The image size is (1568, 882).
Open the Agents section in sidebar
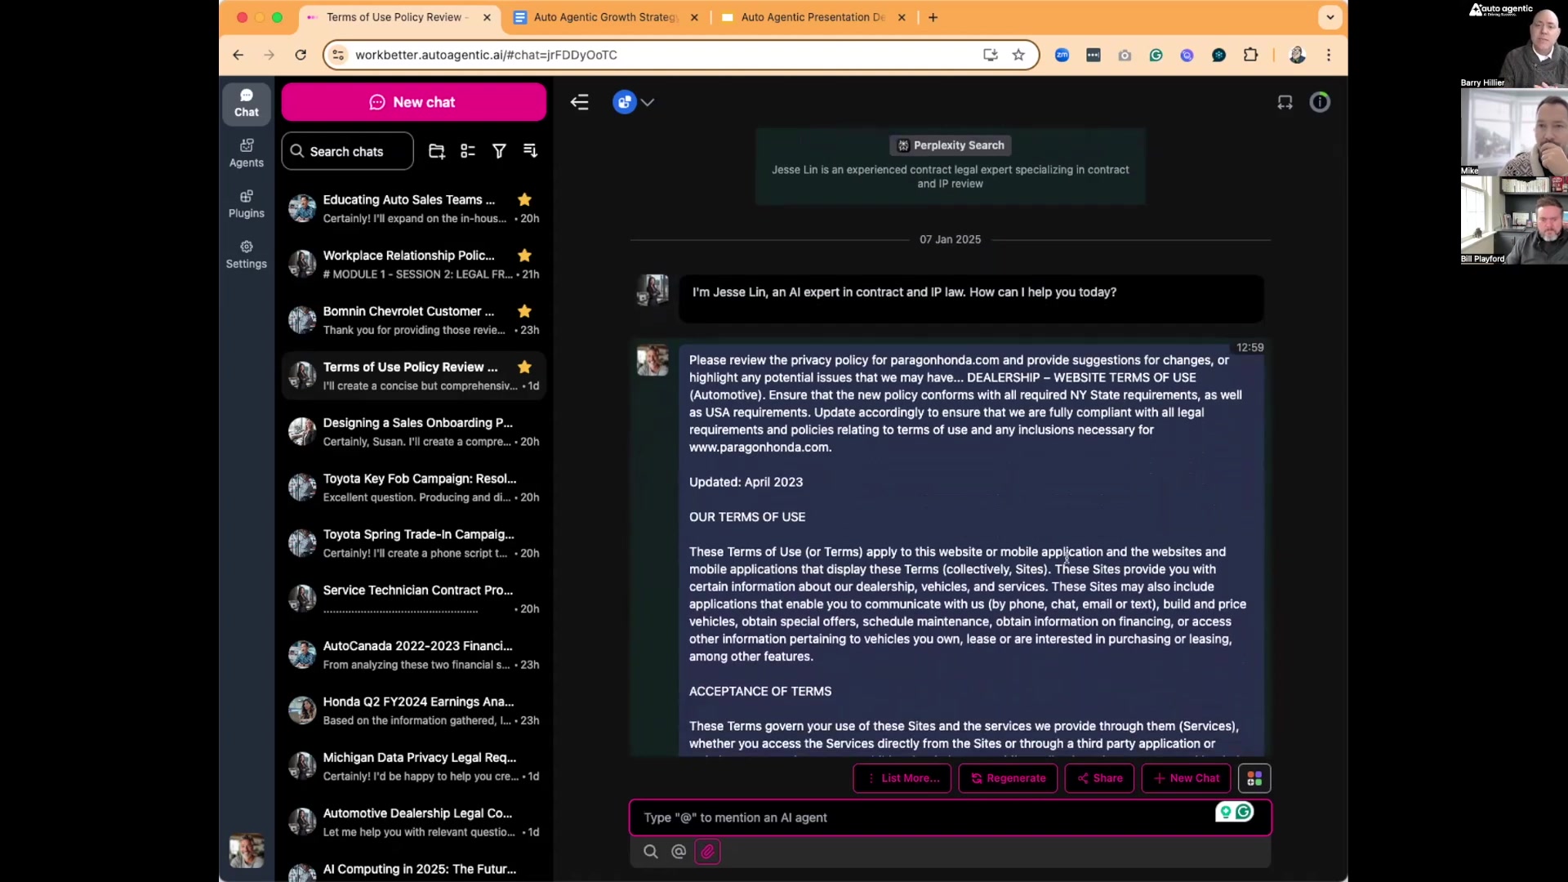coord(246,154)
